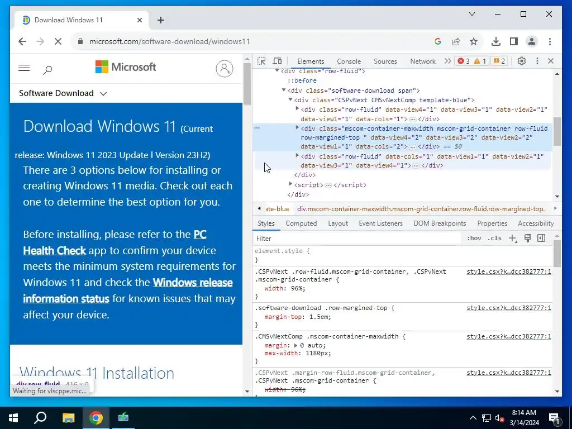Click the yellow warnings count badge
This screenshot has width=572, height=429.
480,61
